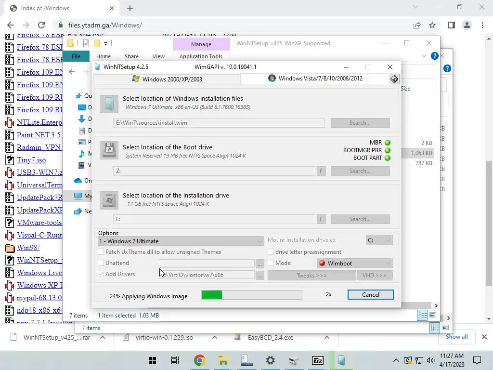Click the applying image progress bar
The height and width of the screenshot is (370, 493).
point(251,295)
